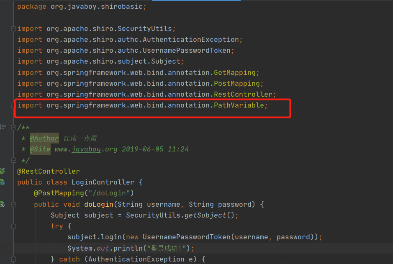393x264 pixels.
Task: Open request mapping gutter icon beside doLogin method
Action: 2,204
